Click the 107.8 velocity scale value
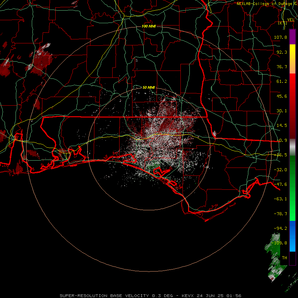 280,37
